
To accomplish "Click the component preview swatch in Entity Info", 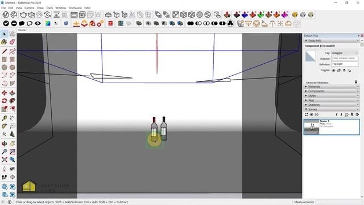I will click(311, 56).
